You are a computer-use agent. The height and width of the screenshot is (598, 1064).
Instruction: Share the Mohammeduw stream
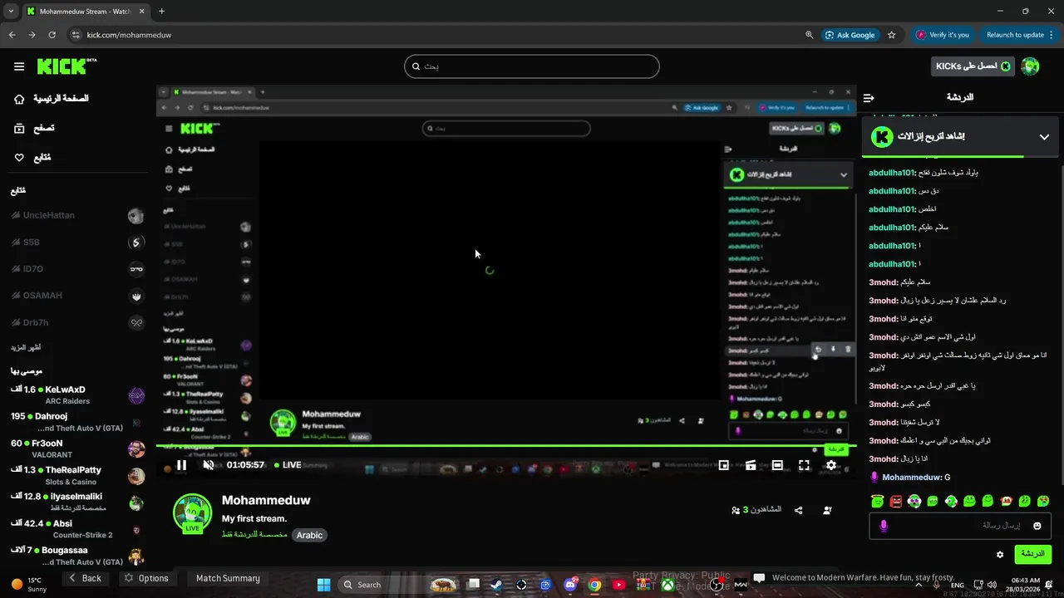799,510
